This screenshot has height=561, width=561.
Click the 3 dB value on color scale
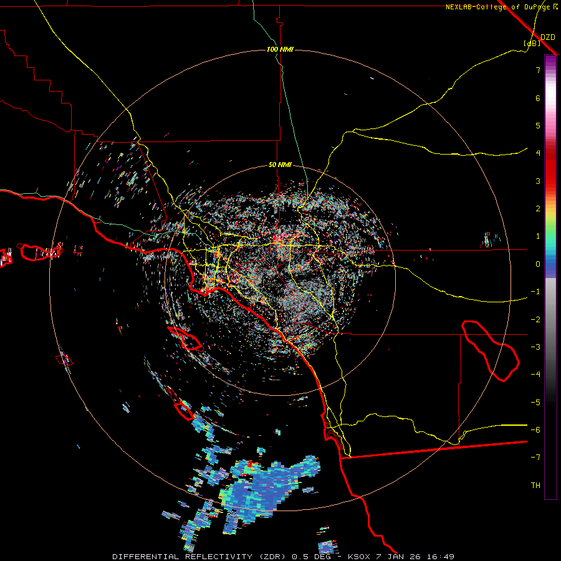(x=538, y=181)
